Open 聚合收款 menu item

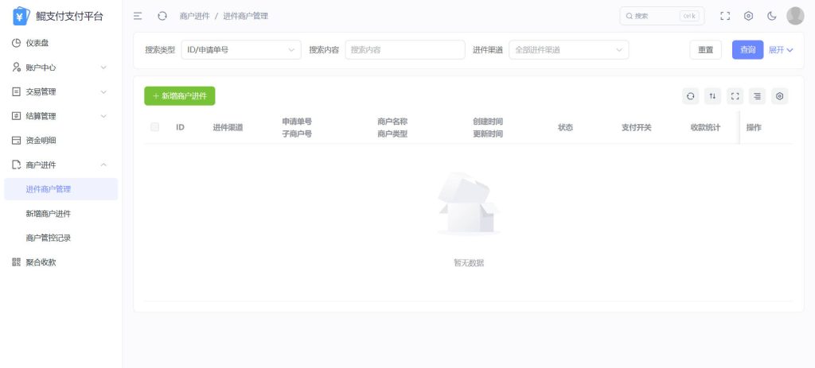[x=60, y=262]
